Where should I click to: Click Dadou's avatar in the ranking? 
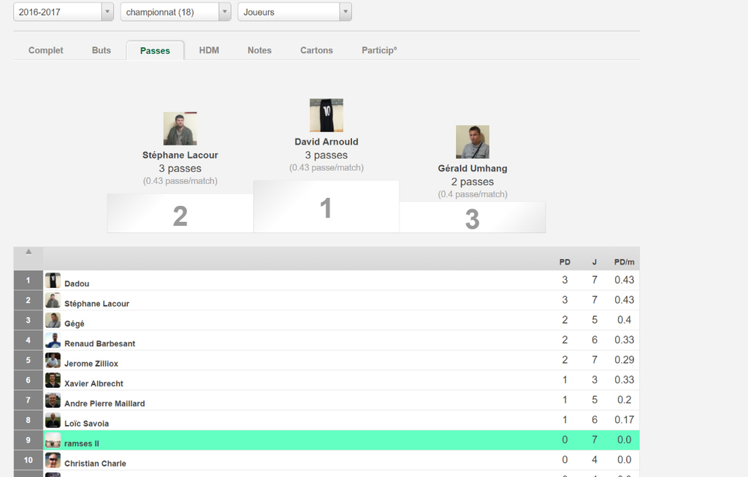coord(53,281)
